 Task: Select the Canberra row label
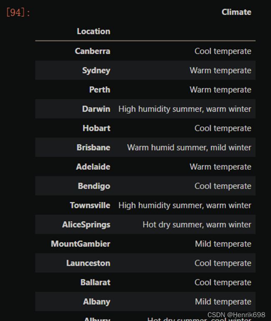pos(93,51)
